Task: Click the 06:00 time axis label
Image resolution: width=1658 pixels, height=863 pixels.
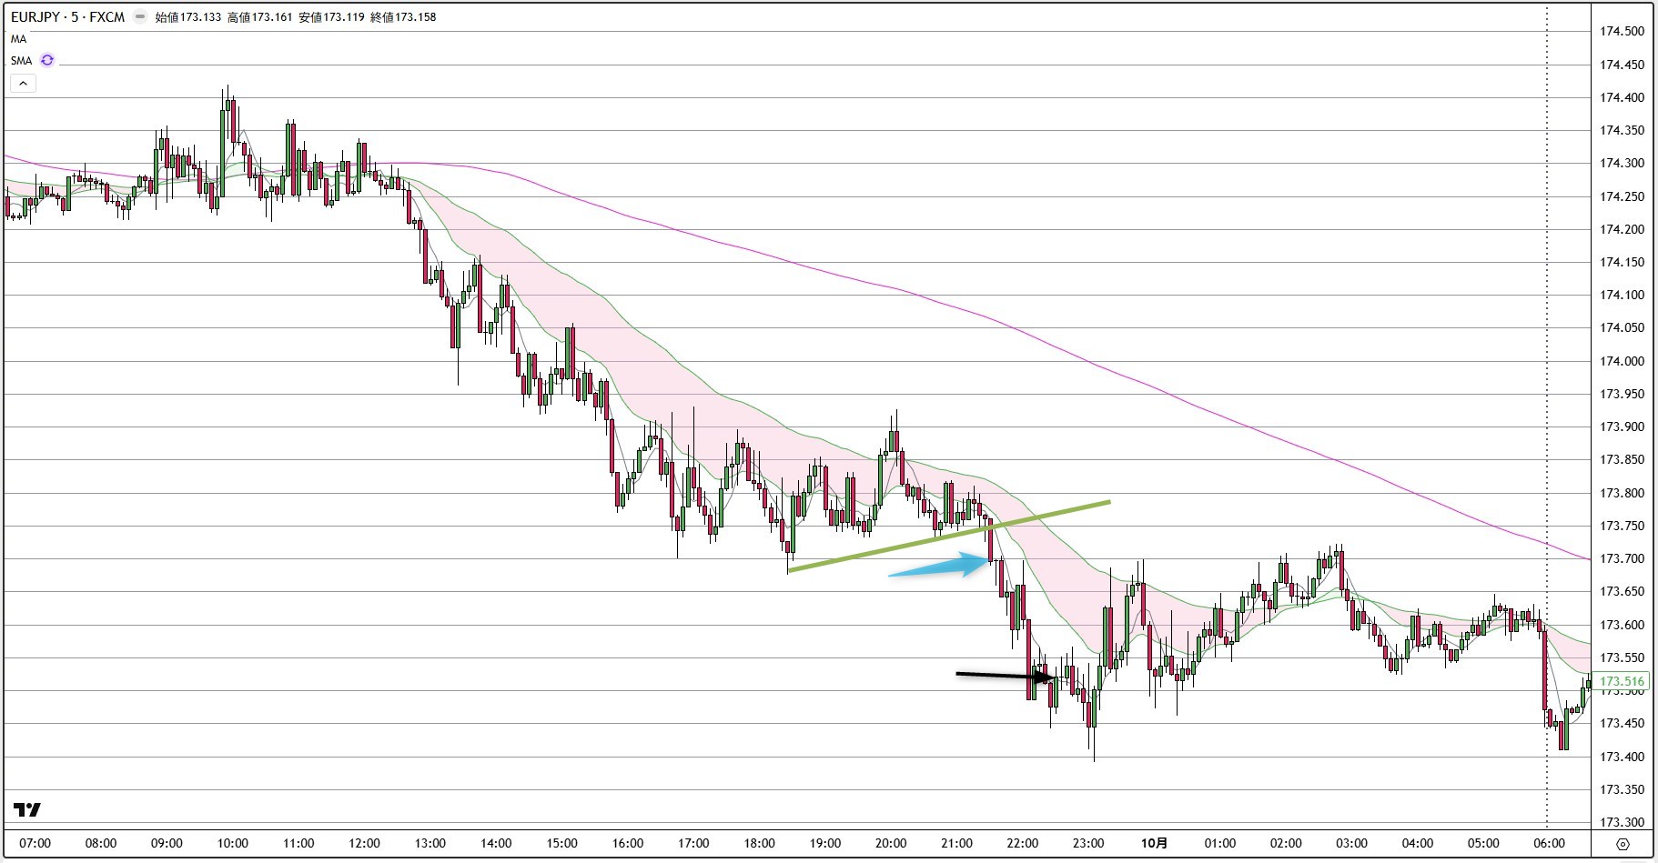Action: tap(1548, 843)
